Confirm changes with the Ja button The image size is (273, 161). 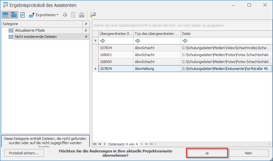point(207,153)
